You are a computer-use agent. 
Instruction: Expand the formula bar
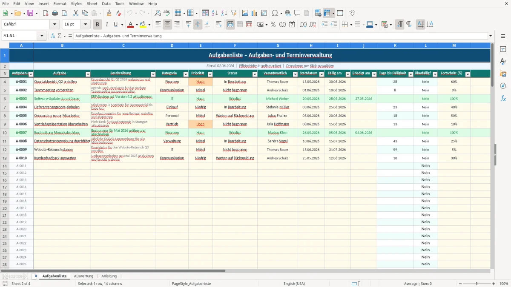[x=491, y=36]
